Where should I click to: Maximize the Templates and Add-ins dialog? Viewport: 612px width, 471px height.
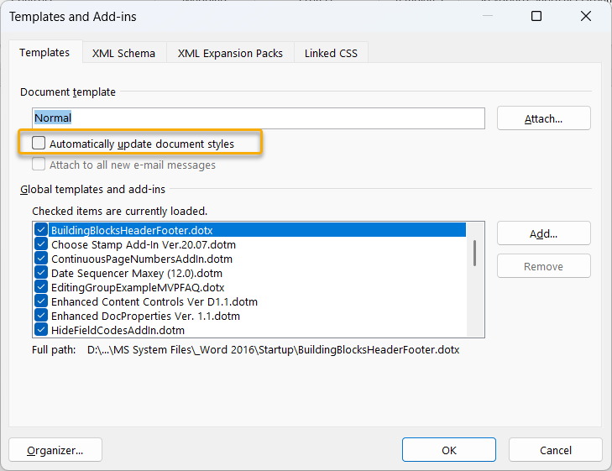pos(536,16)
